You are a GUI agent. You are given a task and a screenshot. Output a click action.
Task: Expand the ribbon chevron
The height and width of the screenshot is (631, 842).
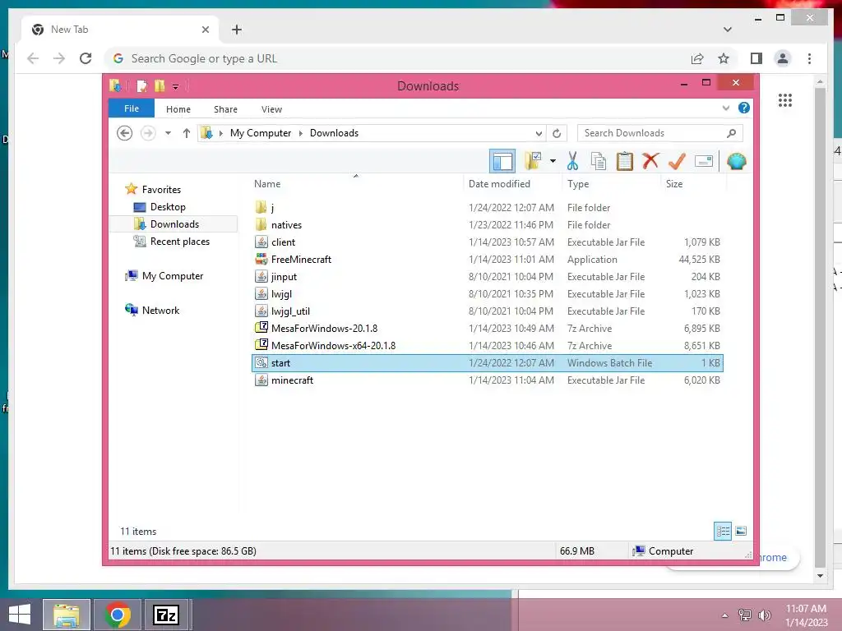(x=726, y=108)
